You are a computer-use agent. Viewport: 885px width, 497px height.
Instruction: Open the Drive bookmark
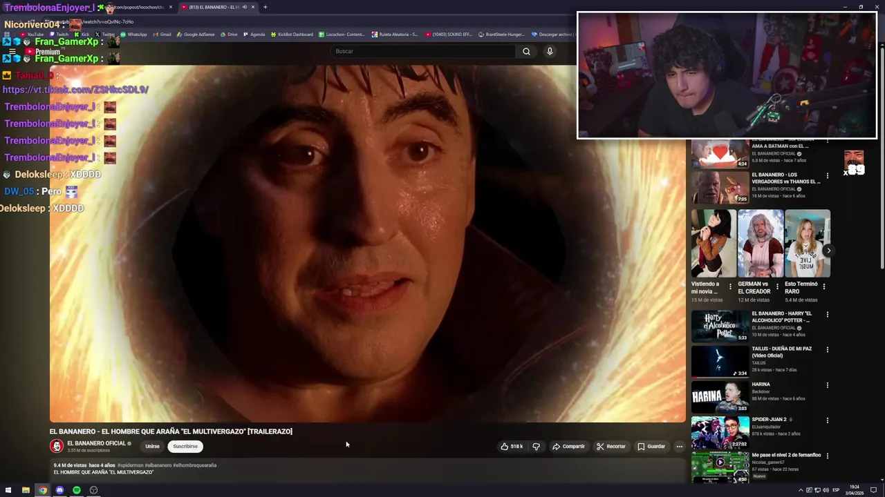tap(229, 35)
